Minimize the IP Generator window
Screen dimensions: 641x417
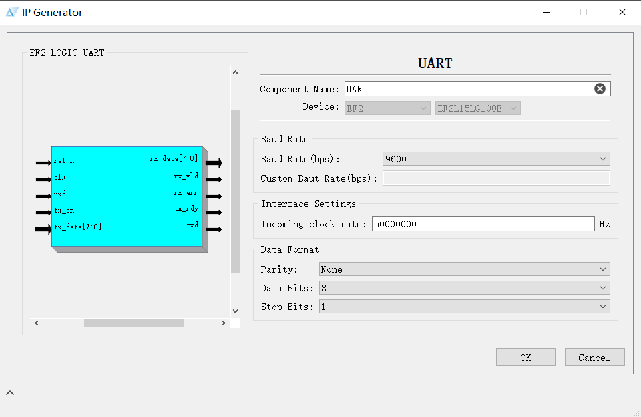point(546,12)
